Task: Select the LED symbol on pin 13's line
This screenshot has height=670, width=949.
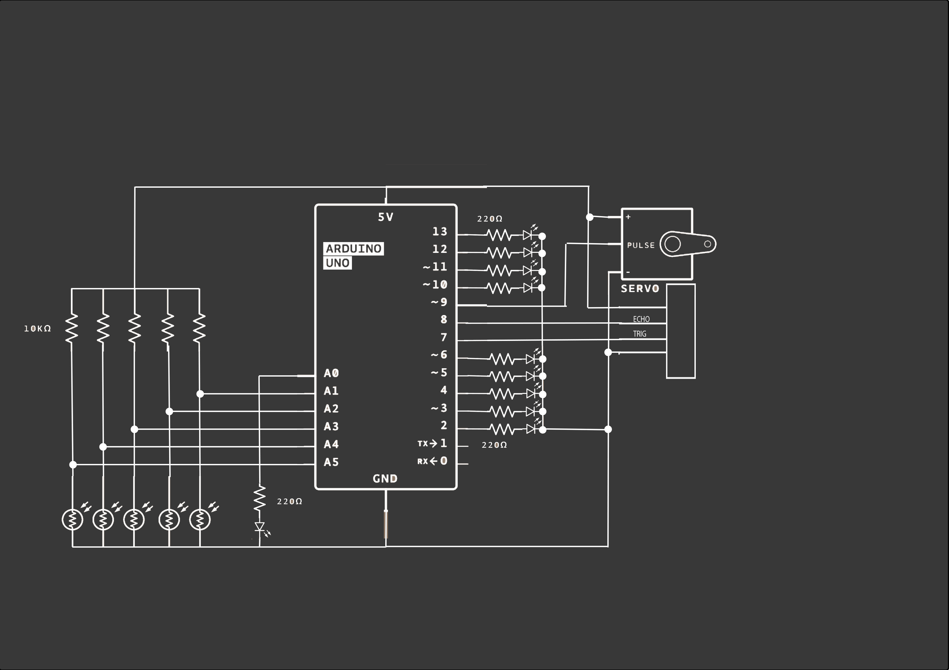Action: 530,233
